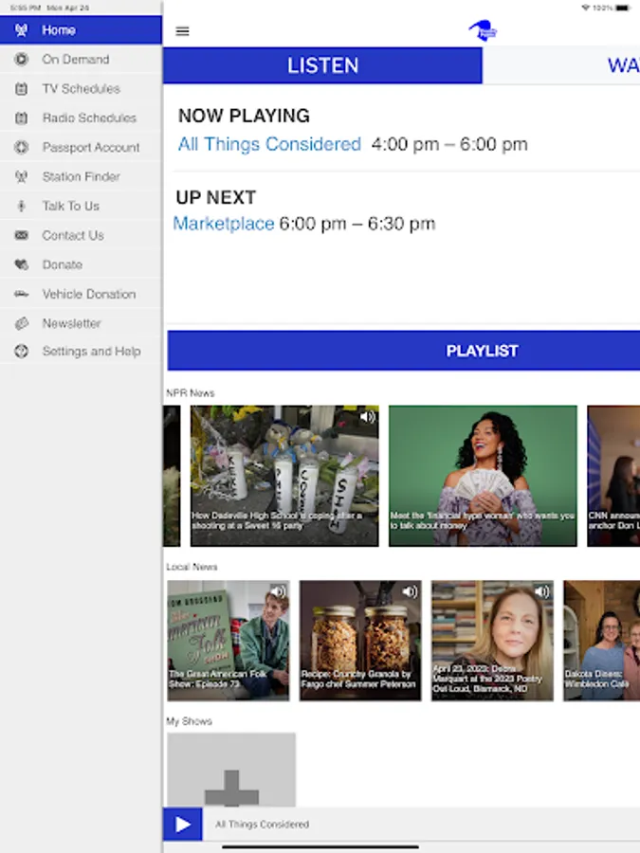Switch to the LISTEN tab
The image size is (640, 853).
point(322,65)
